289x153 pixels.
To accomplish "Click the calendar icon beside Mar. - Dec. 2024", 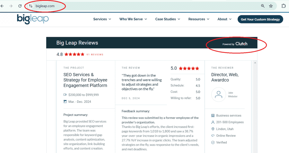I will [x=65, y=102].
